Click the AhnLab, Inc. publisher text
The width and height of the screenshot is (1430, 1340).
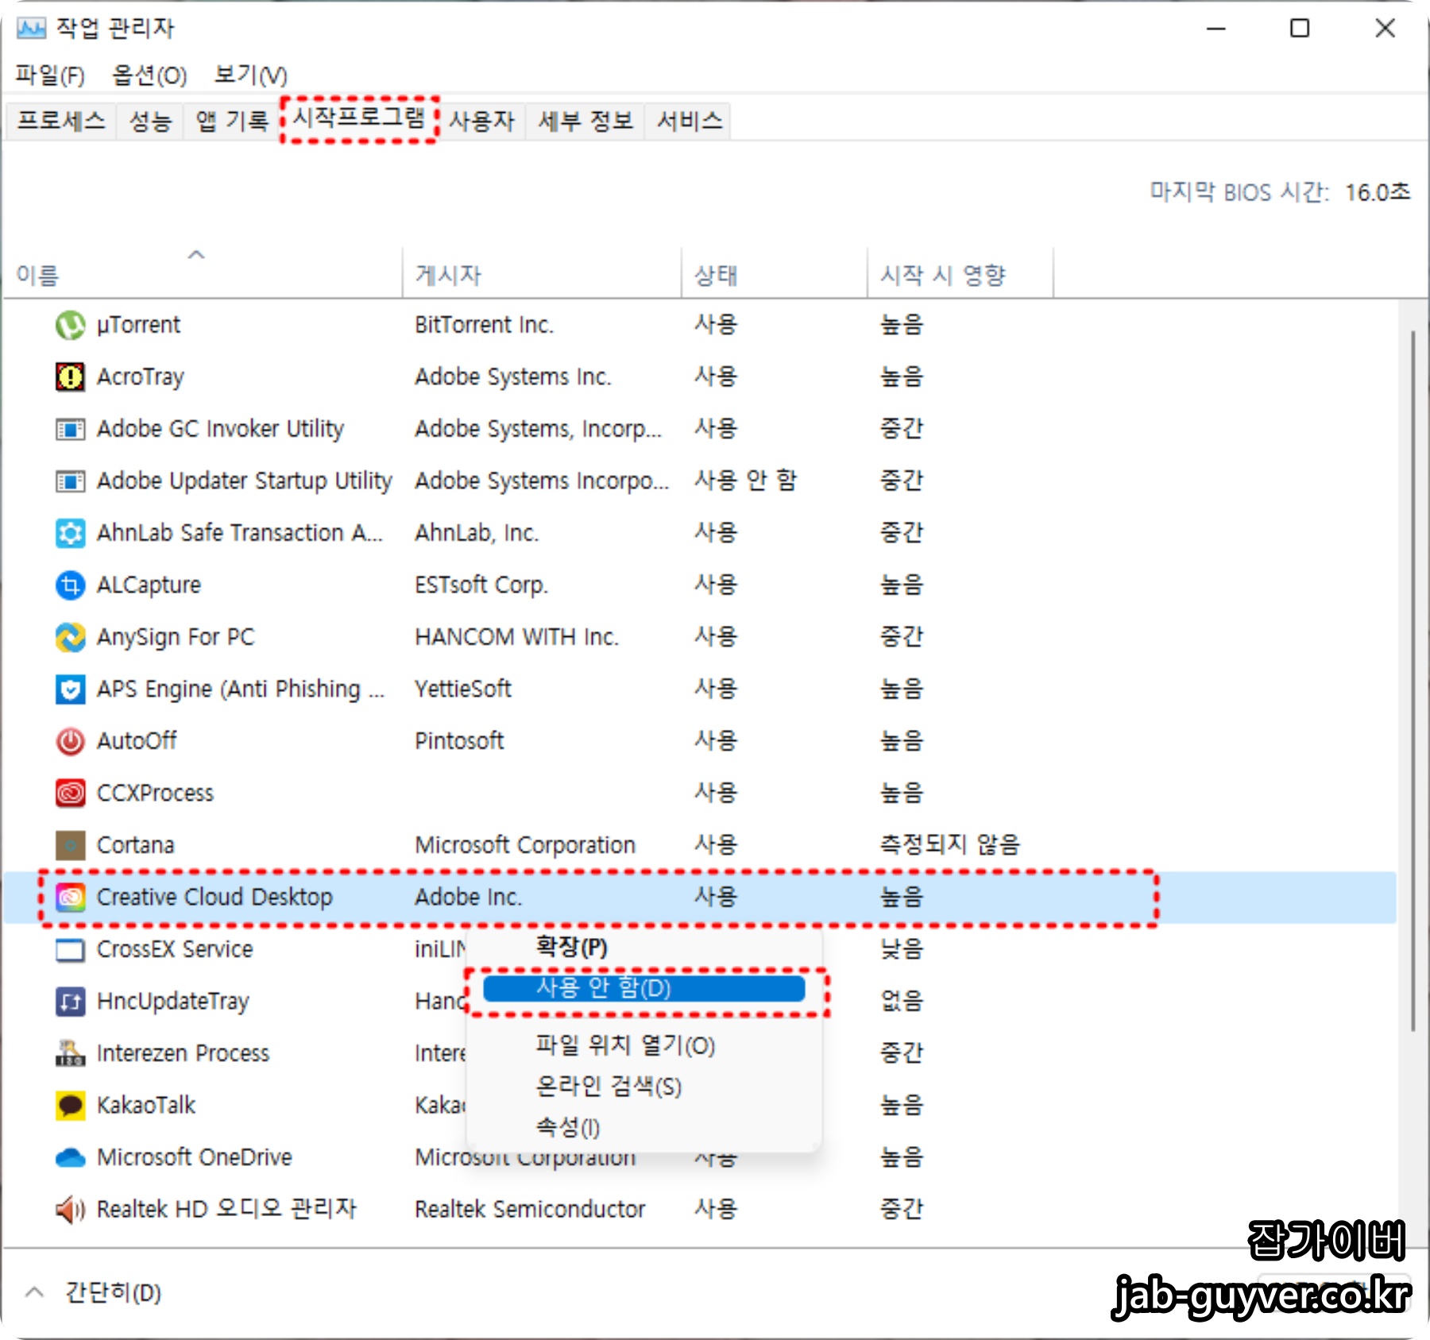[x=477, y=533]
